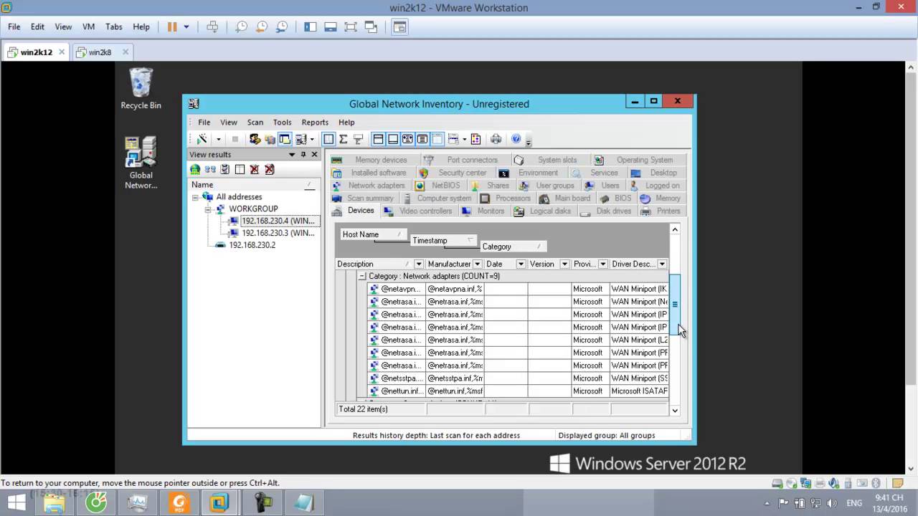Click VMware manage snapshots icon
Viewport: 918px width, 516px height.
(x=282, y=27)
